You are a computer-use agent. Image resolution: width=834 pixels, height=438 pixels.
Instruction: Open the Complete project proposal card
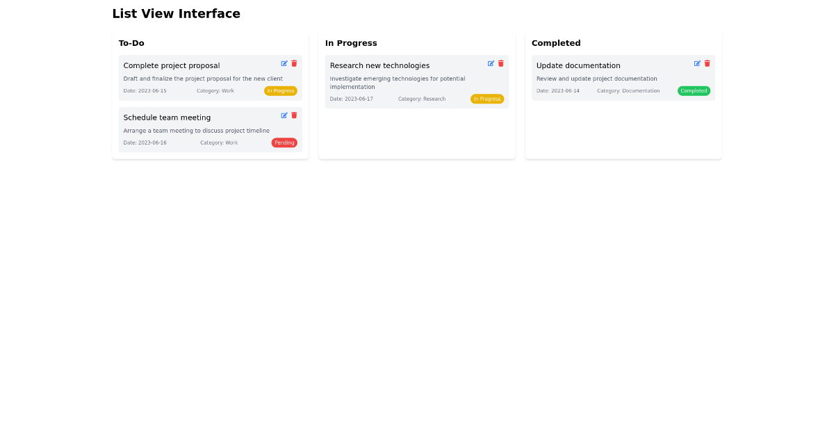(210, 78)
